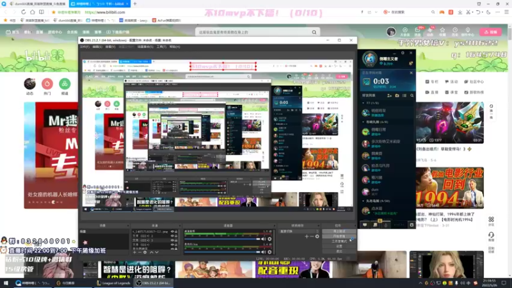Click bilibili 下载客户端 link
The height and width of the screenshot is (288, 512).
click(x=118, y=32)
